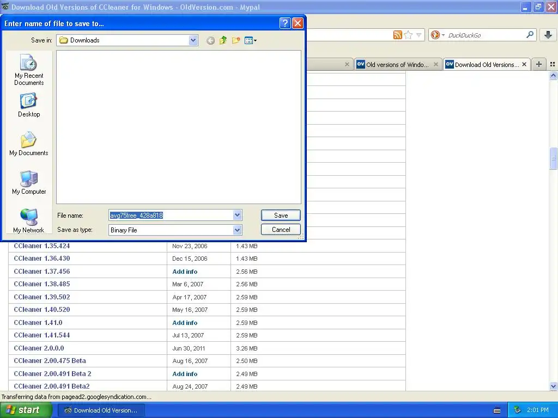Viewport: 558px width, 418px height.
Task: Go to Desktop in save dialog
Action: click(x=29, y=105)
